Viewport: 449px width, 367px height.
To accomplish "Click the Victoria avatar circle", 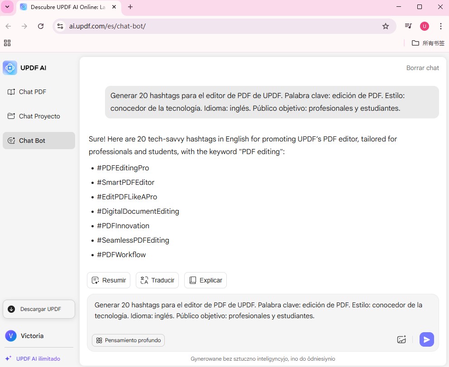I will (11, 336).
